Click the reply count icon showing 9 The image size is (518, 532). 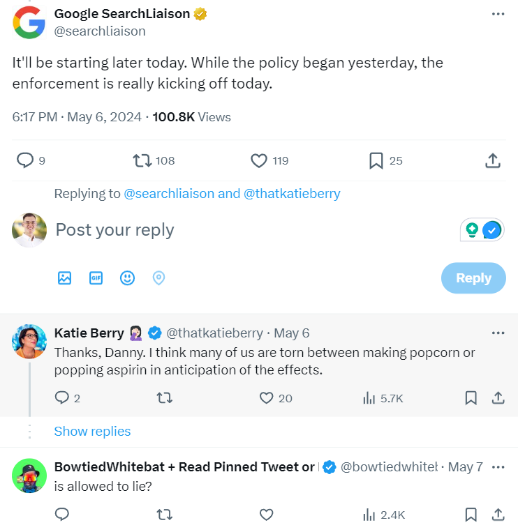(25, 160)
